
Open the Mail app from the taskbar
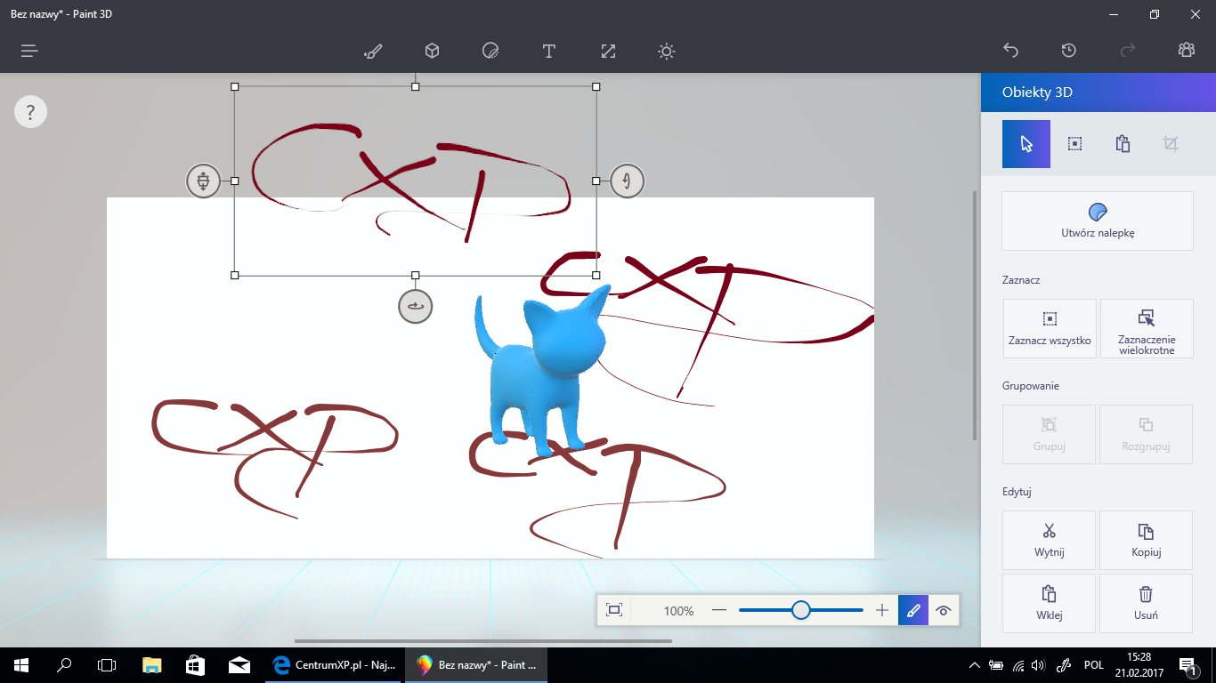click(239, 664)
